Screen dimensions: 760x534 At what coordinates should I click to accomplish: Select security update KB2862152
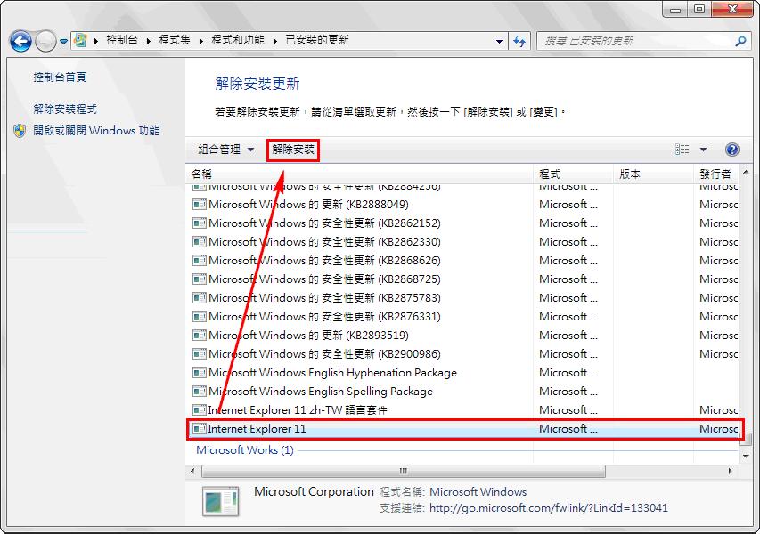click(463, 223)
